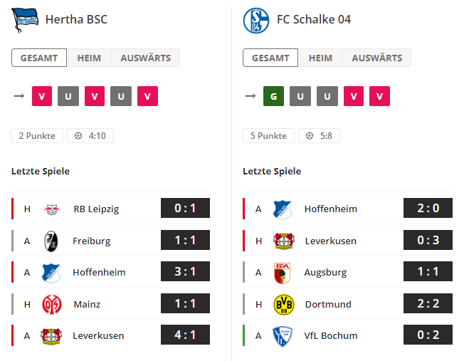Click the Hertha BSC team name heading
This screenshot has width=464, height=361.
point(76,19)
